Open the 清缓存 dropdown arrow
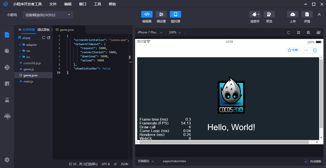This screenshot has width=326, height=168. [x=258, y=14]
